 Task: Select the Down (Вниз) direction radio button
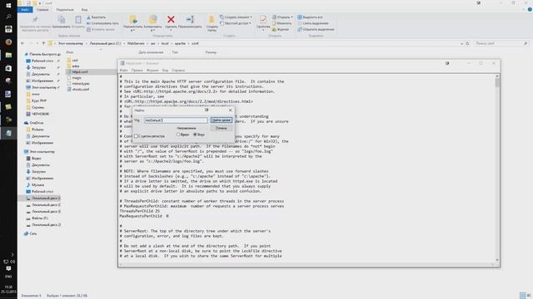tap(195, 135)
